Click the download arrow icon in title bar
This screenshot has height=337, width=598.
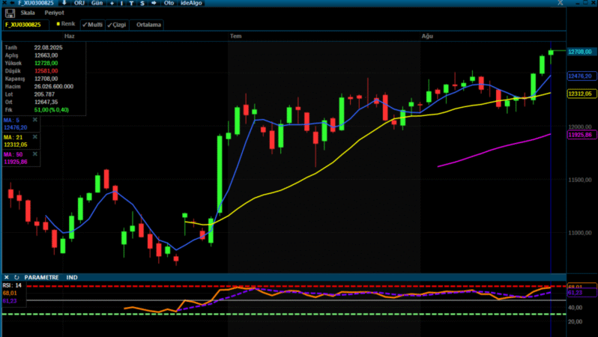[x=64, y=3]
